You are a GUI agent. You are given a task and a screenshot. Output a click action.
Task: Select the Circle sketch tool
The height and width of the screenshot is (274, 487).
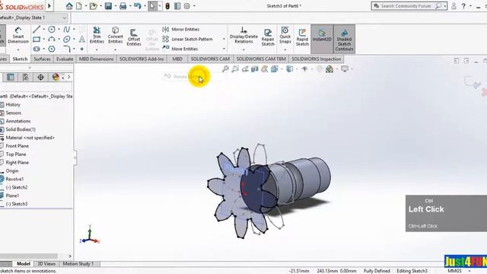[x=52, y=30]
